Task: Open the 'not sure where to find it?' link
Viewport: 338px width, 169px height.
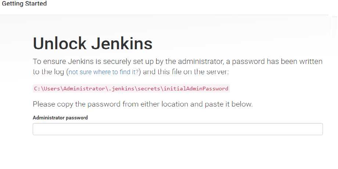Action: [x=104, y=72]
